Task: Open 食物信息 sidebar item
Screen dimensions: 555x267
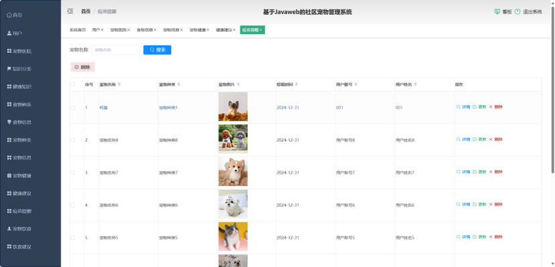Action: [x=19, y=122]
